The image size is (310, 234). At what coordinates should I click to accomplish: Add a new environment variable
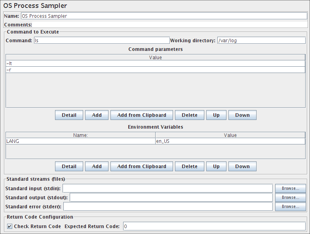(97, 167)
